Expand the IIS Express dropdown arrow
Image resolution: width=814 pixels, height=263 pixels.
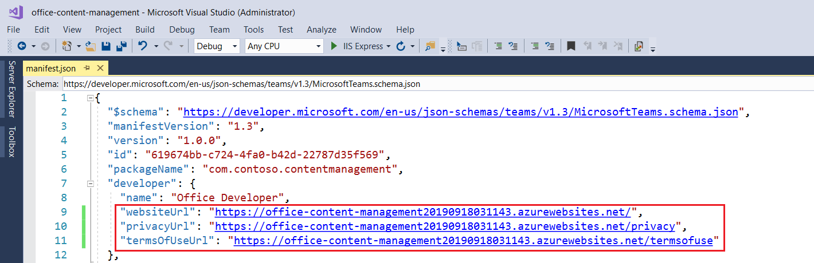pos(389,46)
